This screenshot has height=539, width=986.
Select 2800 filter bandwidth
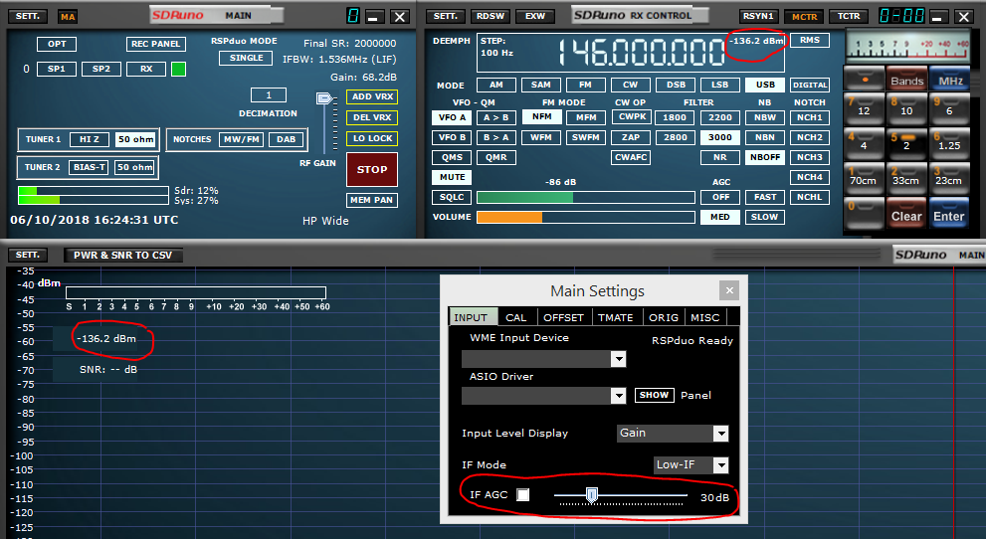point(676,137)
